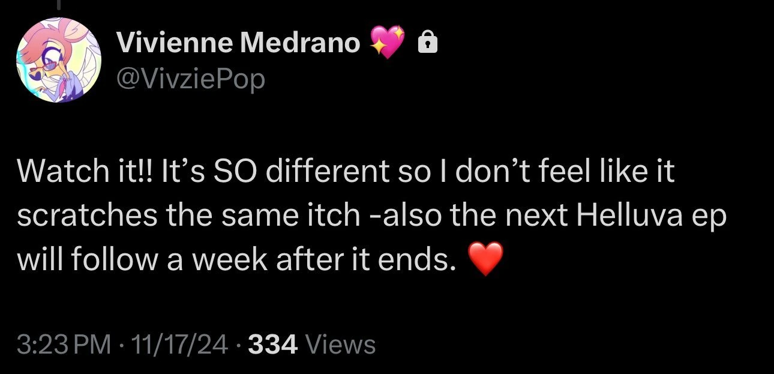This screenshot has height=374, width=774.
Task: Click the sparkling pink heart emoji
Action: (x=387, y=43)
